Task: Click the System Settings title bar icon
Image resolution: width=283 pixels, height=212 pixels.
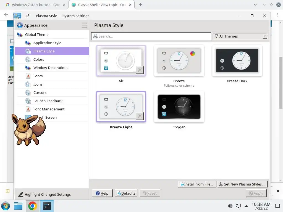Action: [17, 16]
